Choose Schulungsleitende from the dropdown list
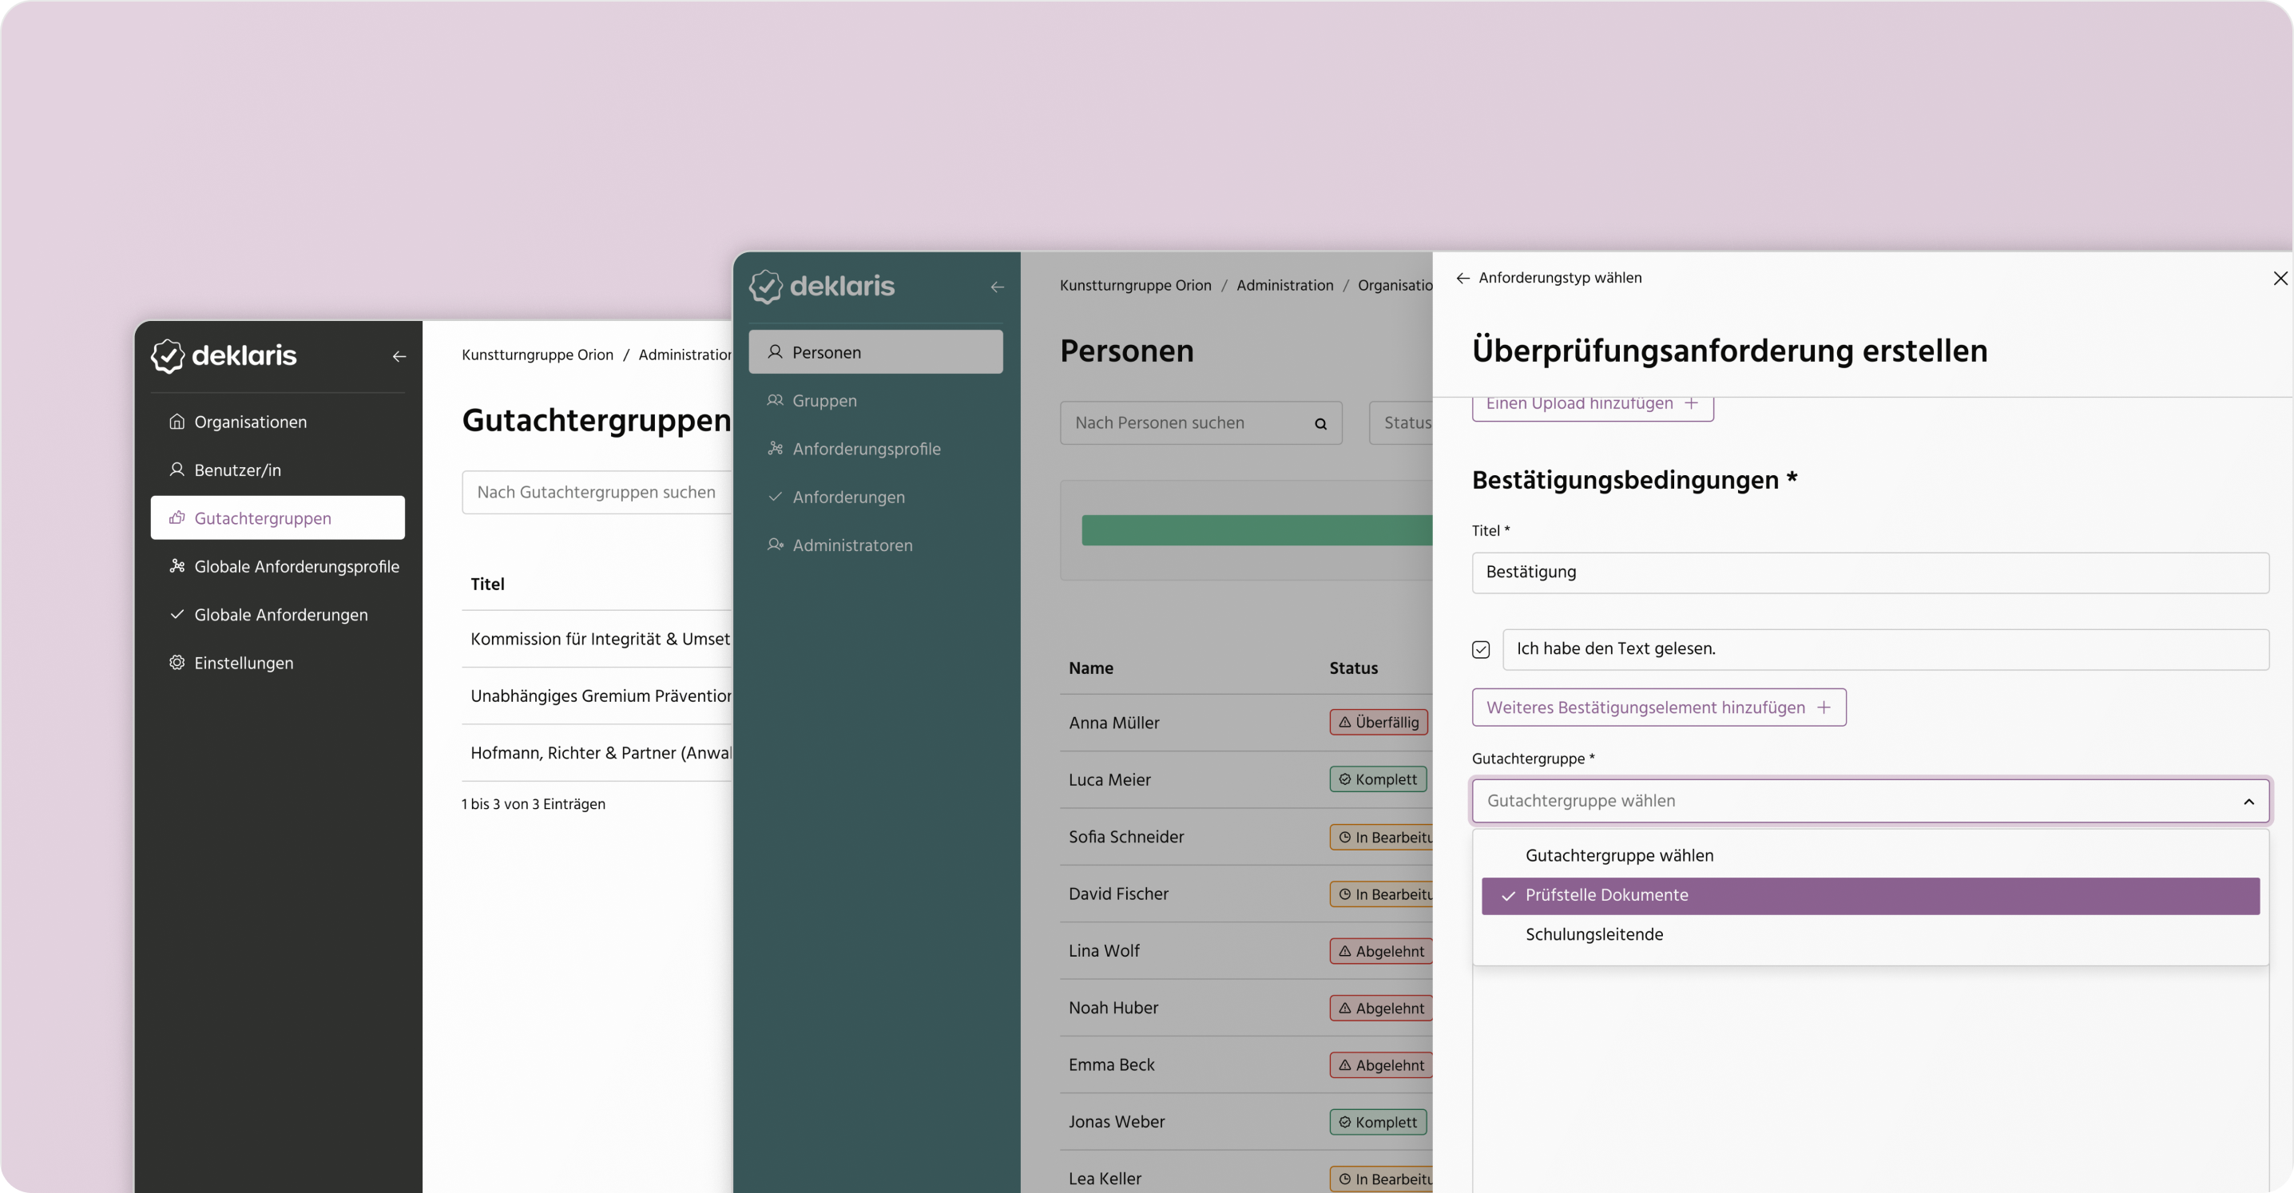This screenshot has height=1193, width=2294. pos(1594,935)
